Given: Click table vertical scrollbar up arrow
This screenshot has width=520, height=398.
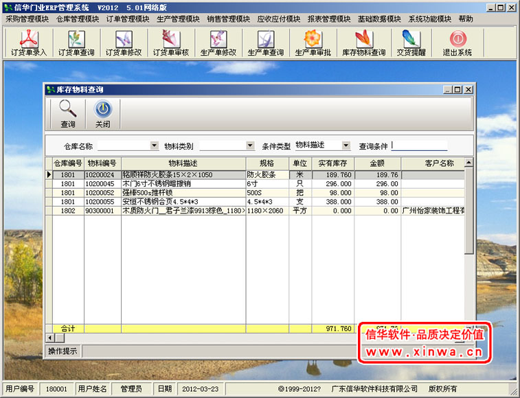Looking at the screenshot, I should point(468,163).
